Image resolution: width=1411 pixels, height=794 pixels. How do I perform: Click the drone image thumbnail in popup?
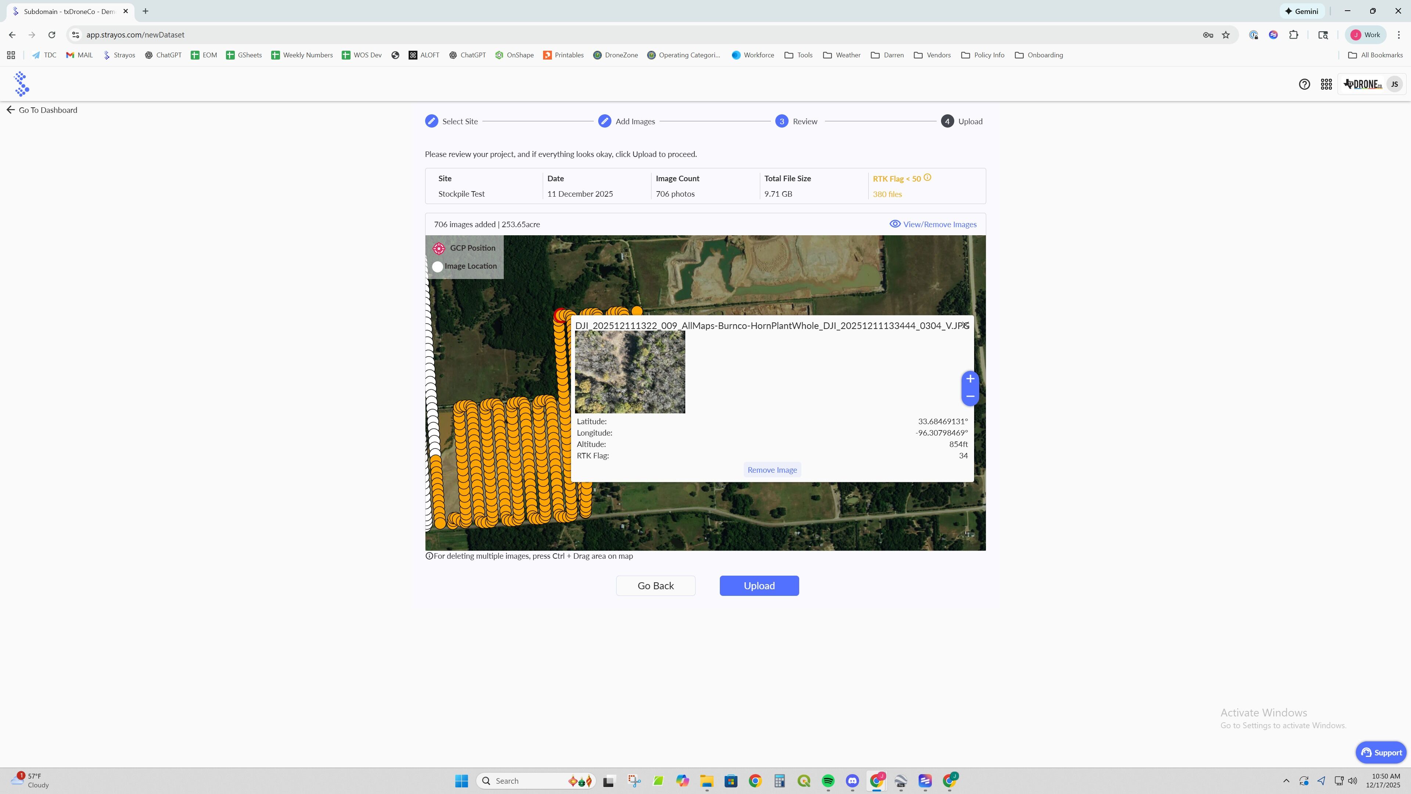pyautogui.click(x=630, y=372)
